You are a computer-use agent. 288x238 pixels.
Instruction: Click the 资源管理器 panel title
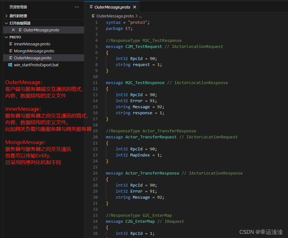coord(18,7)
